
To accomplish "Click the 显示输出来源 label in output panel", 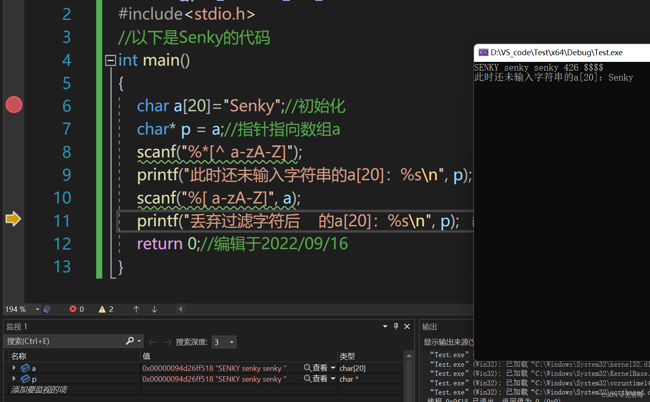I will coord(448,342).
